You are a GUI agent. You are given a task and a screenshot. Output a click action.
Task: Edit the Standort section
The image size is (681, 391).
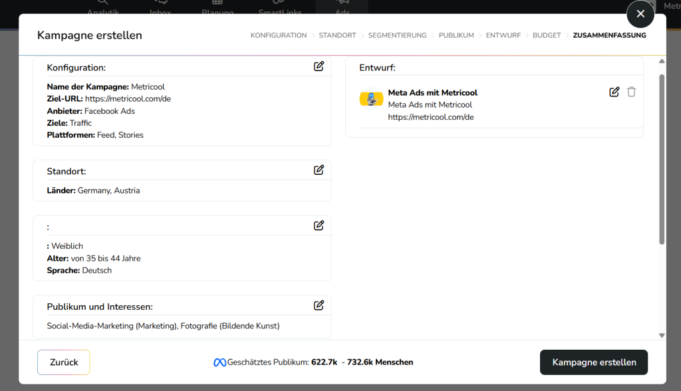[x=319, y=170]
